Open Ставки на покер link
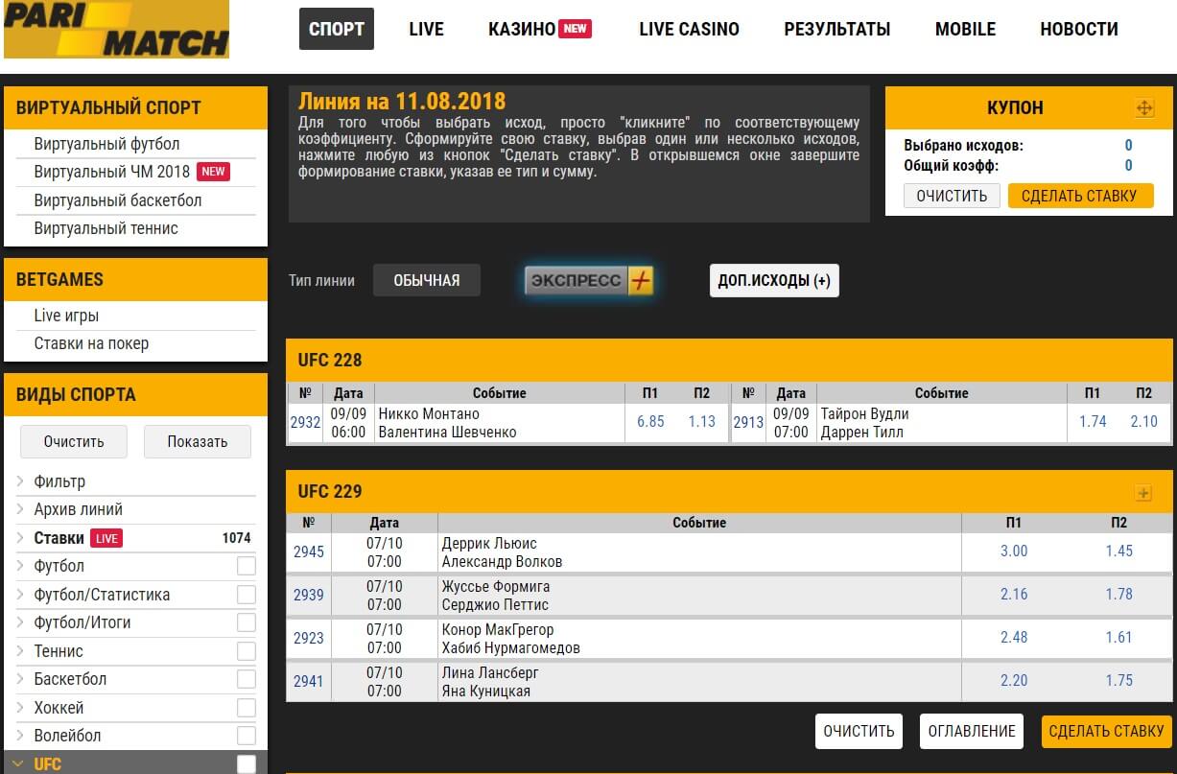The width and height of the screenshot is (1177, 774). [91, 343]
